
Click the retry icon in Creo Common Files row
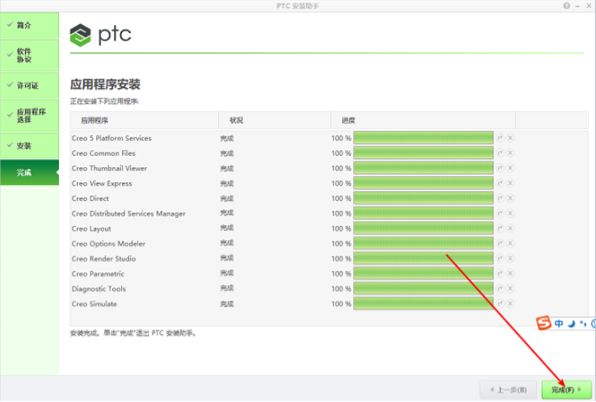click(500, 153)
